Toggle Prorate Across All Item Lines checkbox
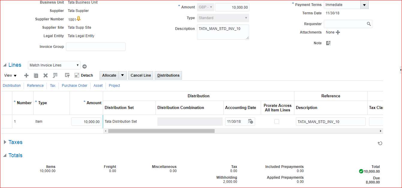The width and height of the screenshot is (402, 188). (x=277, y=122)
